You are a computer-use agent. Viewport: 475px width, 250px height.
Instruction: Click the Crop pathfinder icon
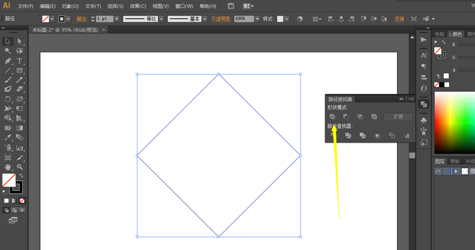point(377,135)
